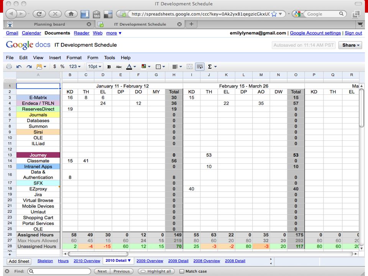
Task: Open the URL history dropdown arrow
Action: [281, 14]
